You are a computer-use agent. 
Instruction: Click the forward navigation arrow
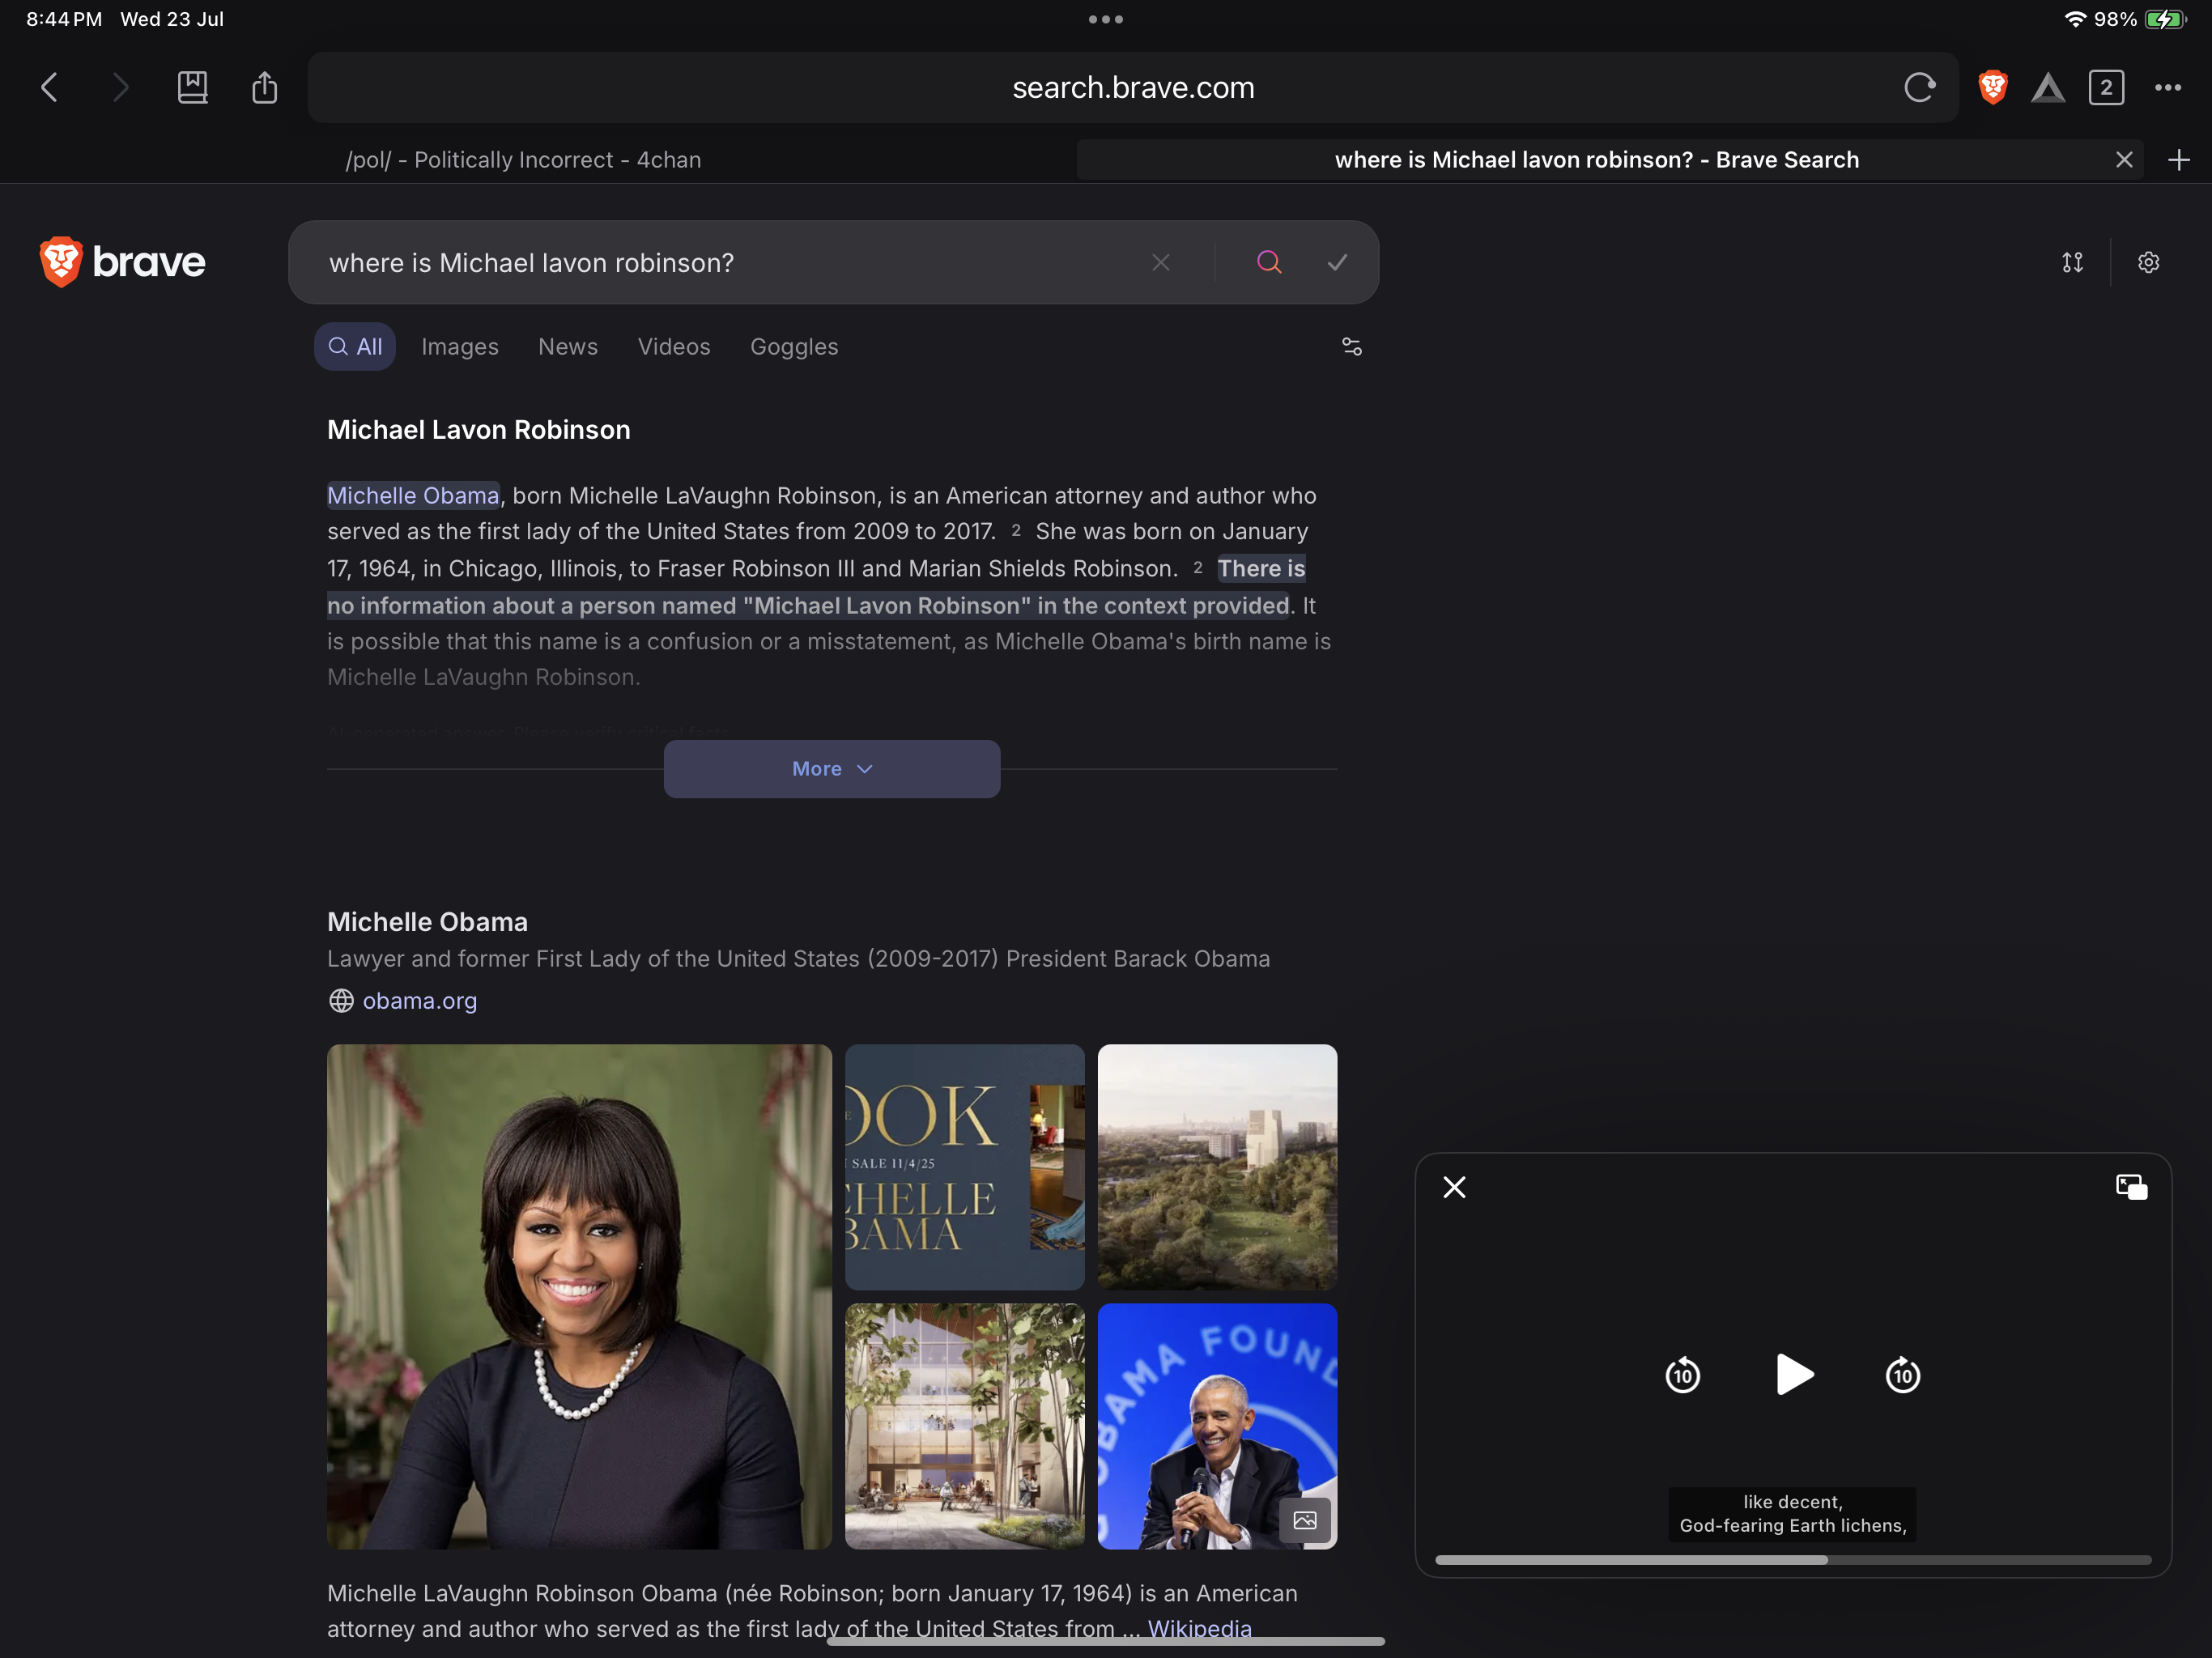120,88
